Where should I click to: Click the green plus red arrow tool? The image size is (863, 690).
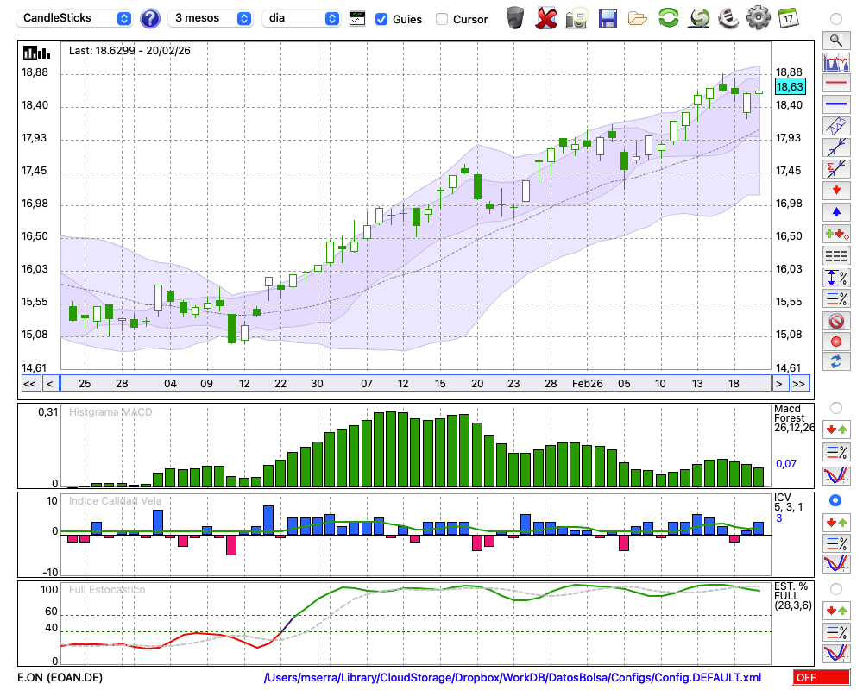pyautogui.click(x=836, y=234)
